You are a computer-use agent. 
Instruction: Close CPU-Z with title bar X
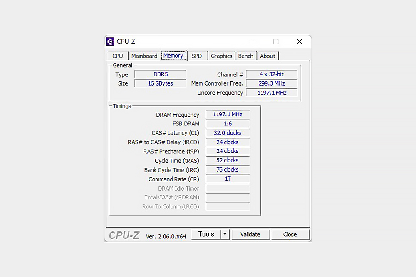click(300, 42)
